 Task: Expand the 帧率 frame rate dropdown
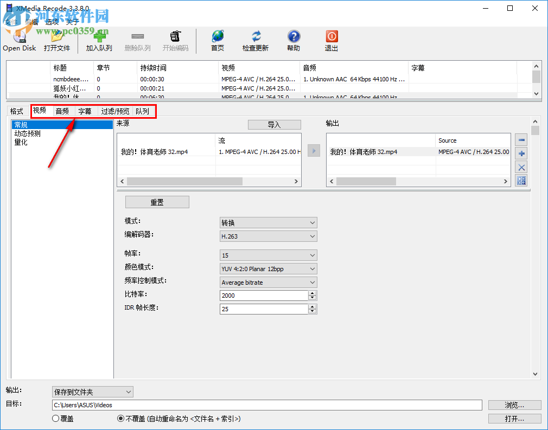(x=268, y=255)
